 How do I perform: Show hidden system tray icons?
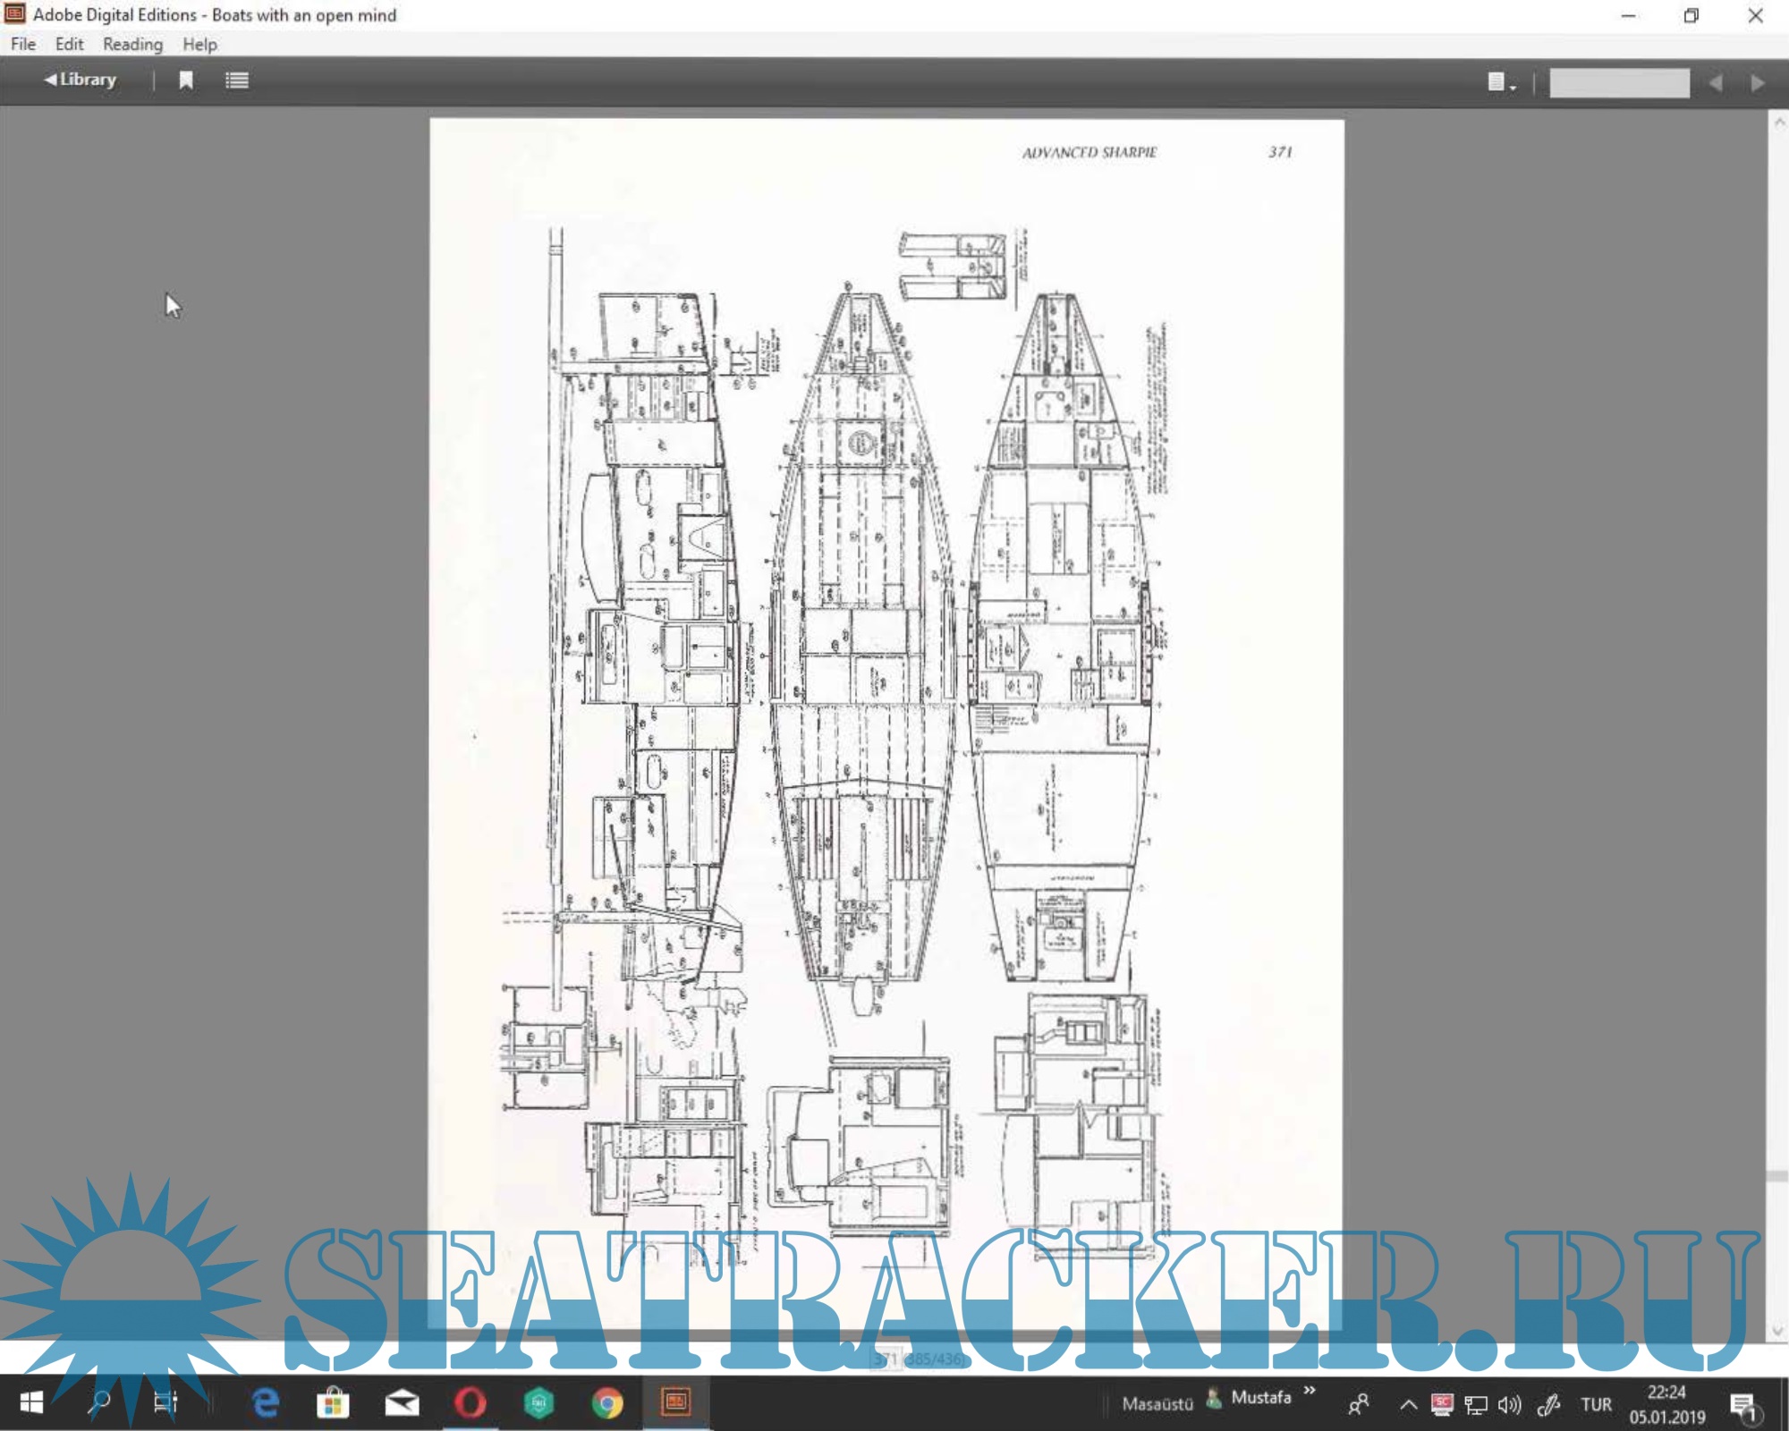coord(1408,1404)
